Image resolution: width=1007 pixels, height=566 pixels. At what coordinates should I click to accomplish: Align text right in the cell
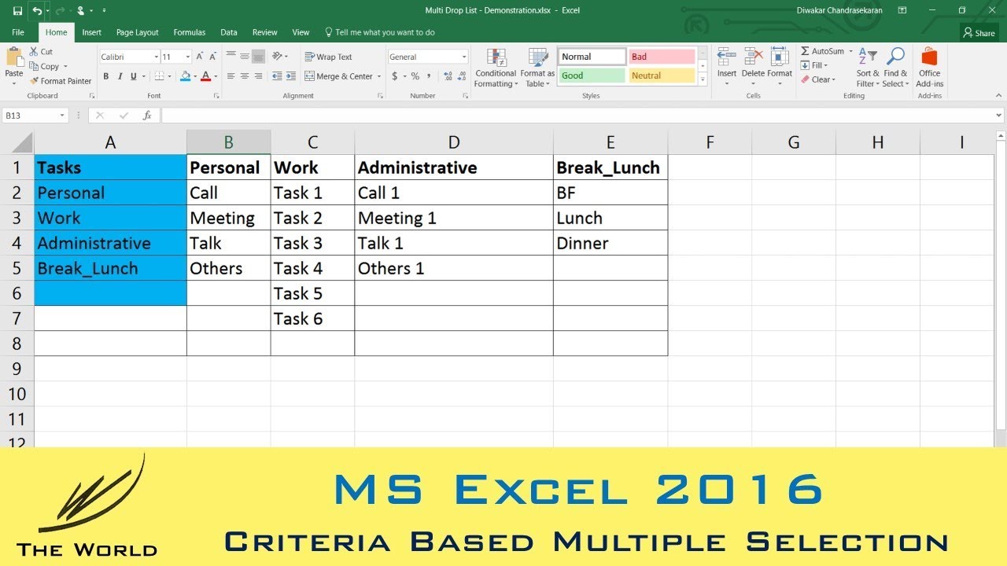(x=258, y=76)
